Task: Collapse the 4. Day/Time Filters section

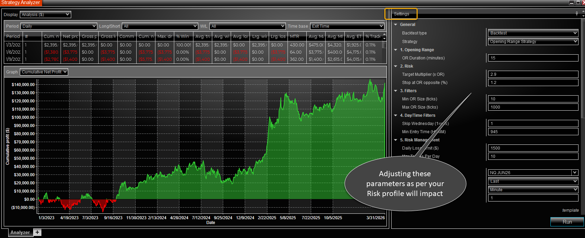Action: (x=396, y=115)
